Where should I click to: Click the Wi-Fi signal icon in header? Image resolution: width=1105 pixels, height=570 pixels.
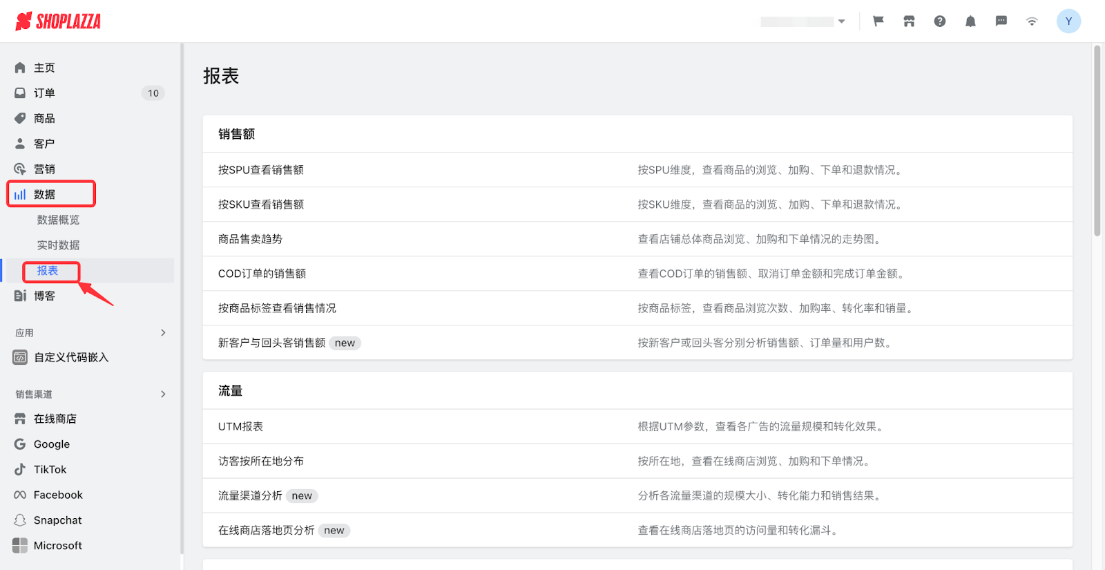pos(1032,21)
